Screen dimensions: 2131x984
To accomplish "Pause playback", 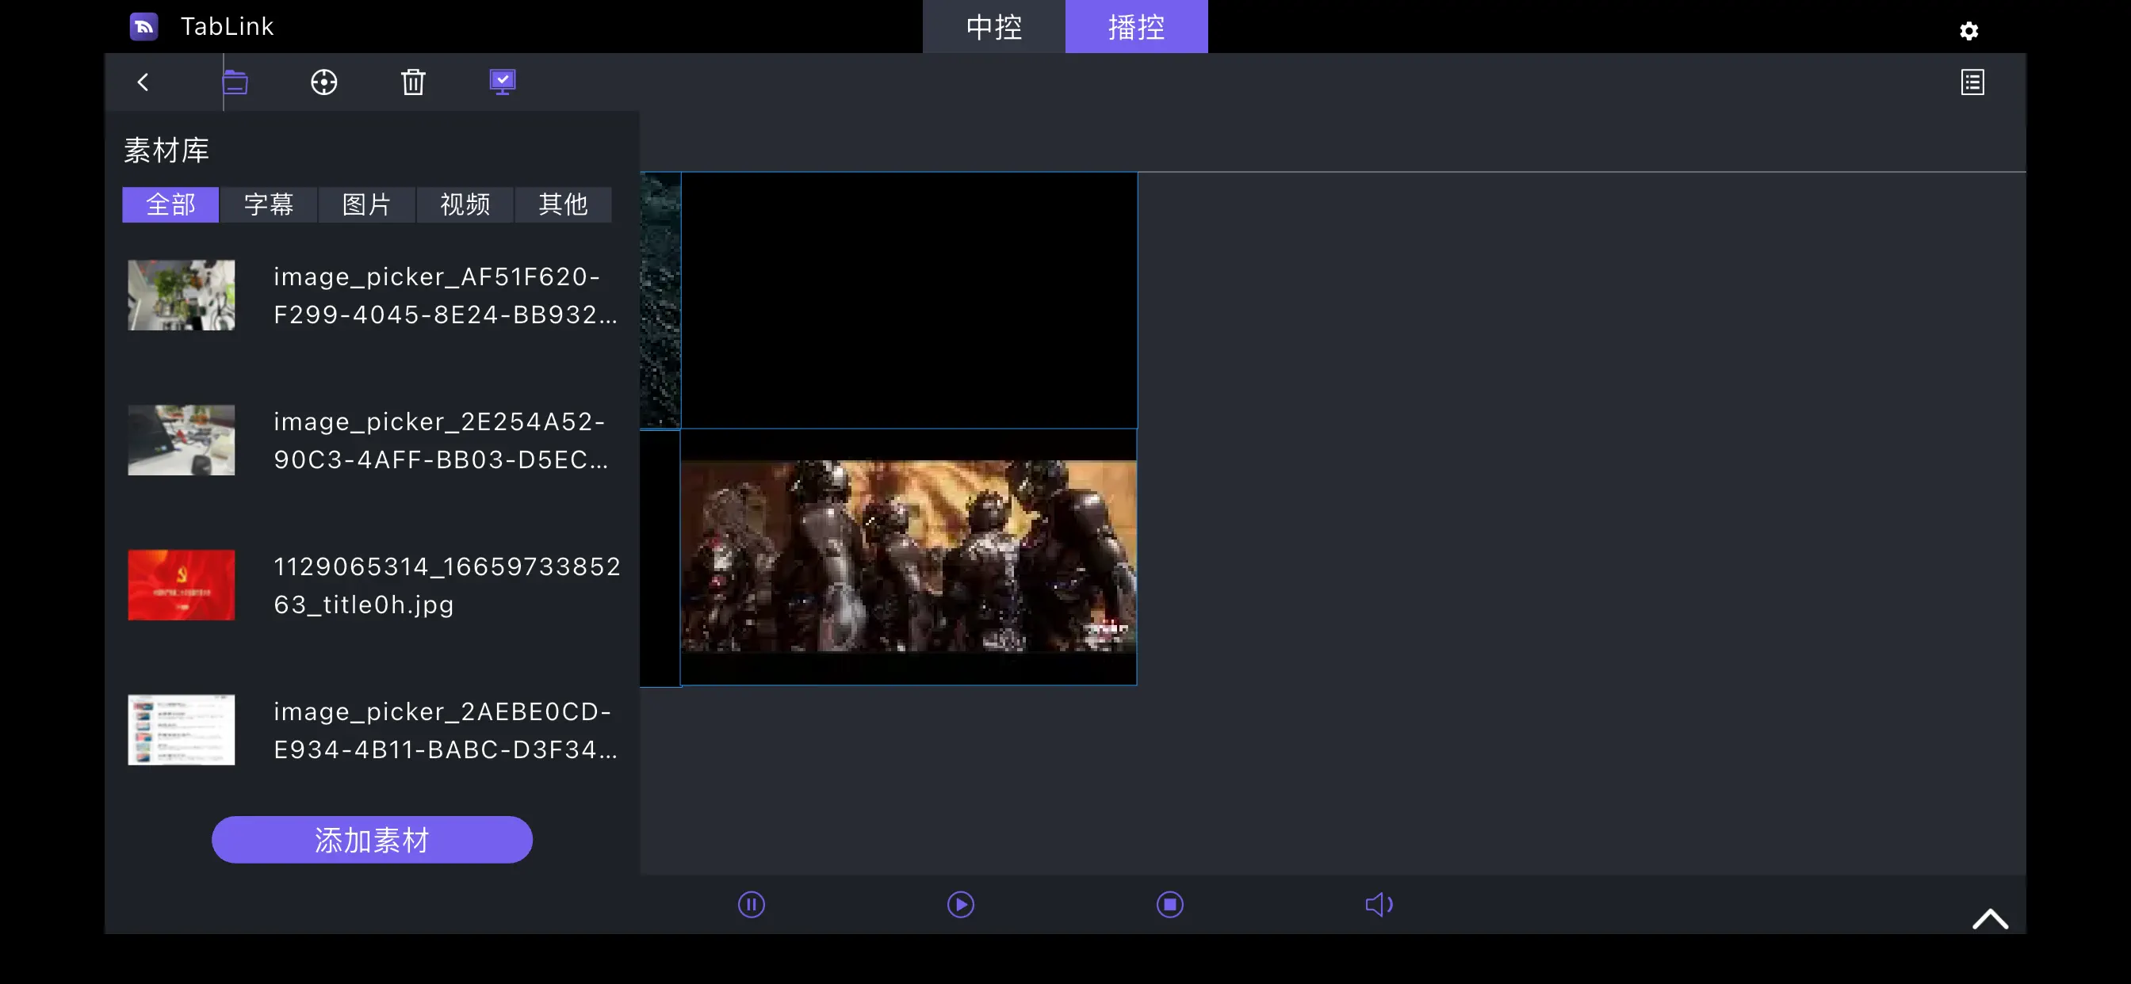I will (x=751, y=904).
